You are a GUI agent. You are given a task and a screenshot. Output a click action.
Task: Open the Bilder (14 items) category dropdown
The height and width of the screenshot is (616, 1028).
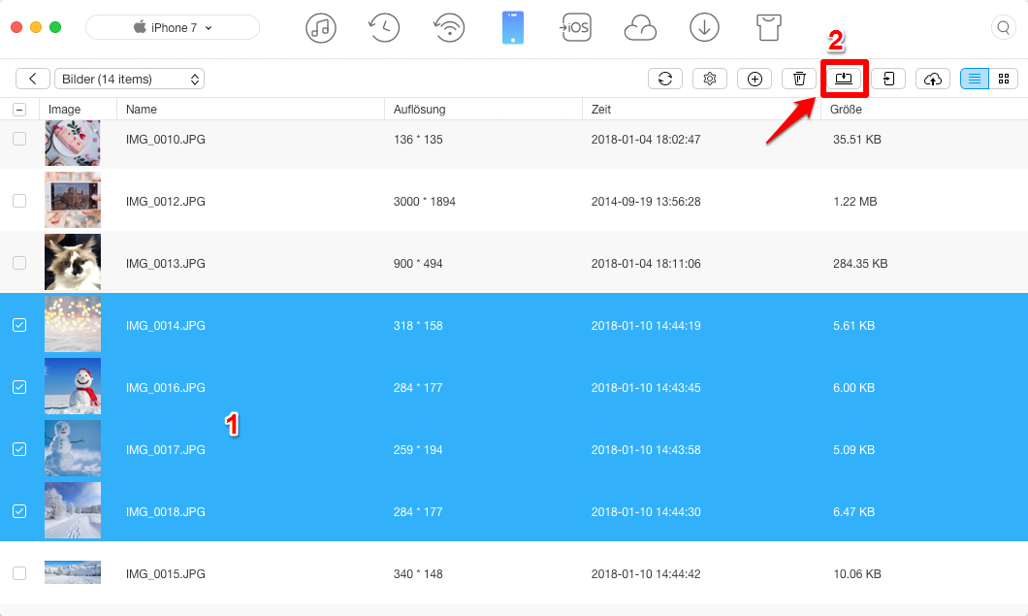pos(129,79)
